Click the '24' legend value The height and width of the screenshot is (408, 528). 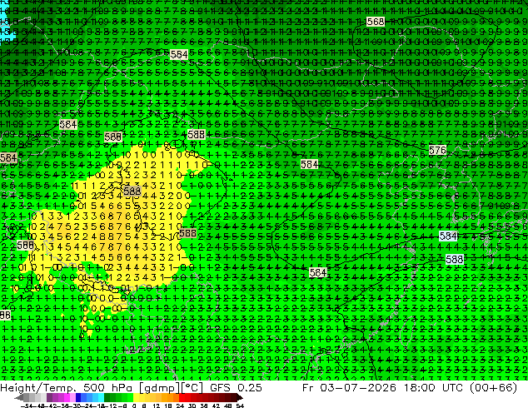180,406
